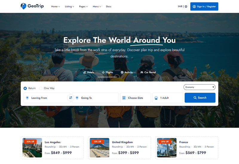Click the location pin in Going To

pos(77,98)
